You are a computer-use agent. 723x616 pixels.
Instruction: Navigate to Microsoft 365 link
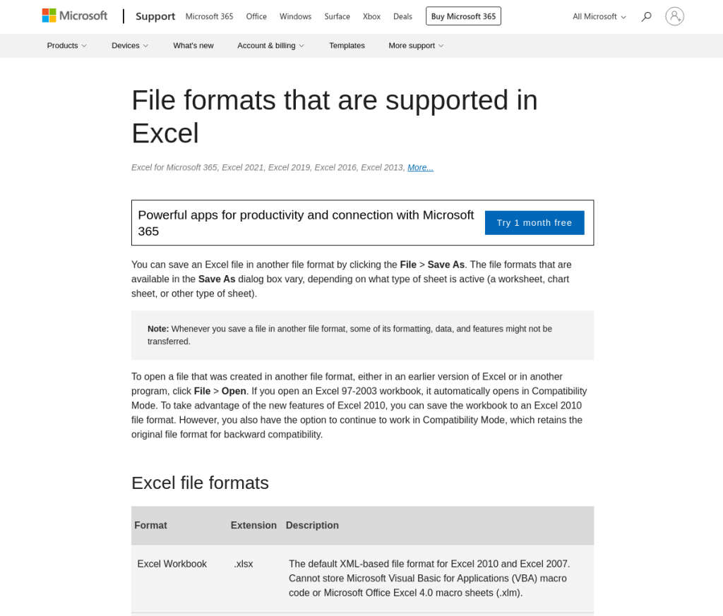point(209,16)
